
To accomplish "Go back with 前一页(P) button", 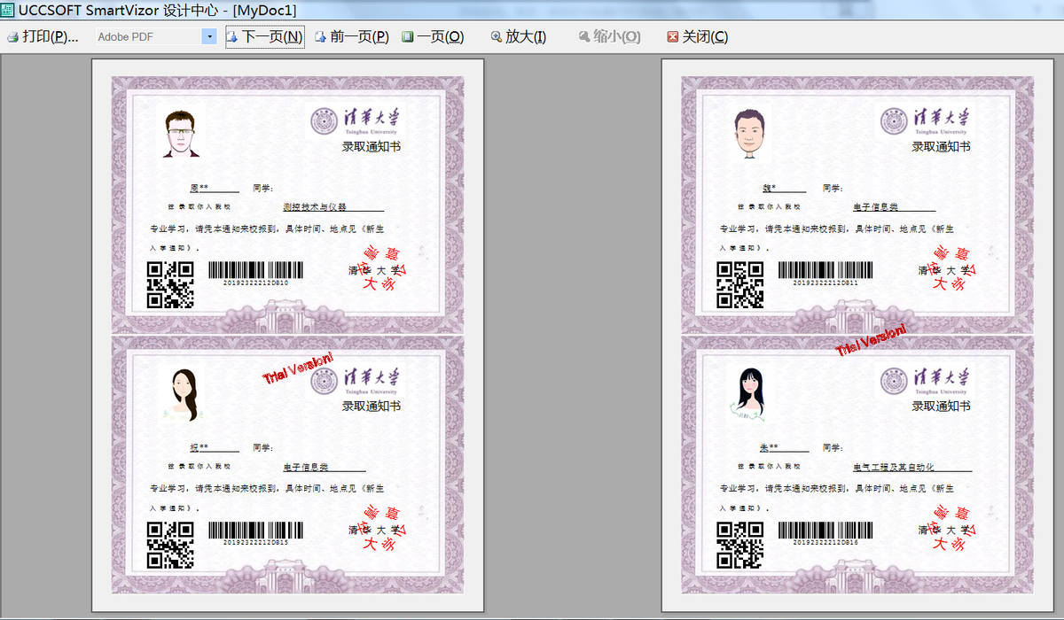I will tap(351, 37).
